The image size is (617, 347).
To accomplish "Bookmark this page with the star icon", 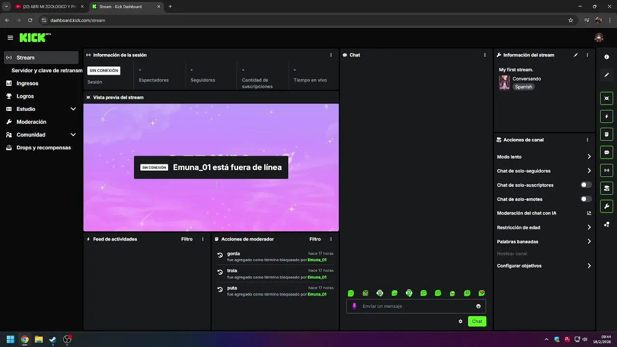I will 571,20.
